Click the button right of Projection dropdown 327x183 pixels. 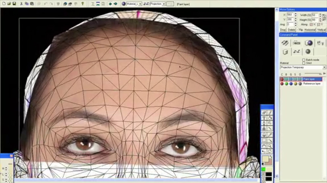click(x=170, y=4)
